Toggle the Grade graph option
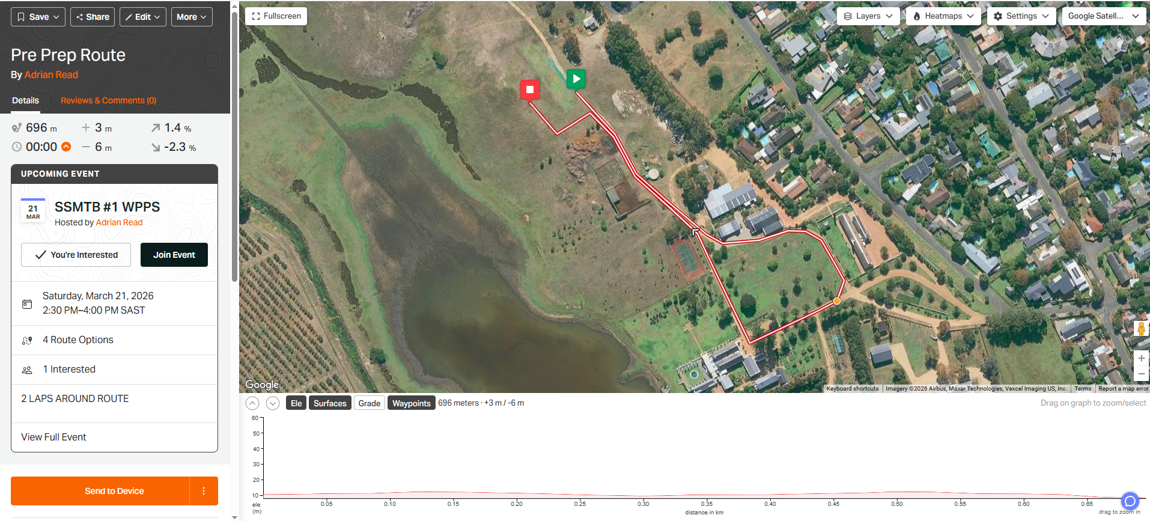 (x=370, y=403)
